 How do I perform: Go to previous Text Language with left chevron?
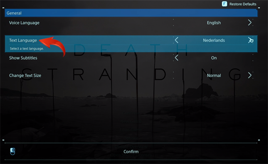click(176, 40)
